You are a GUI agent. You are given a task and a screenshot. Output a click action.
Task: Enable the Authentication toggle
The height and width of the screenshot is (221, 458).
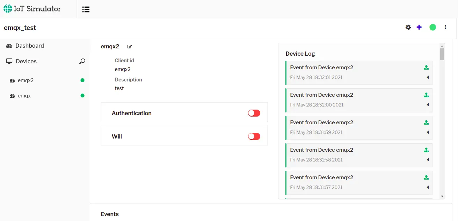click(x=254, y=113)
